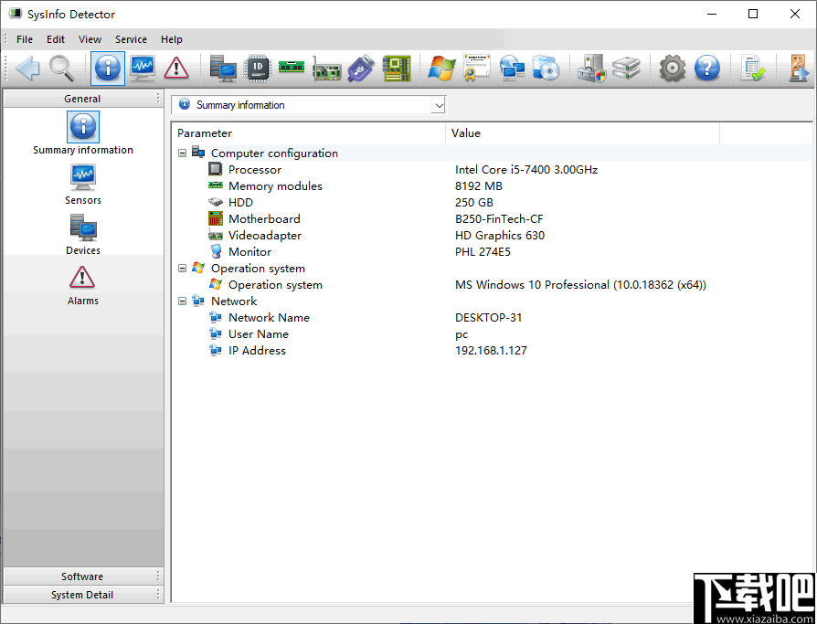
Task: Click the value HD Graphics 630
Action: [x=500, y=236]
